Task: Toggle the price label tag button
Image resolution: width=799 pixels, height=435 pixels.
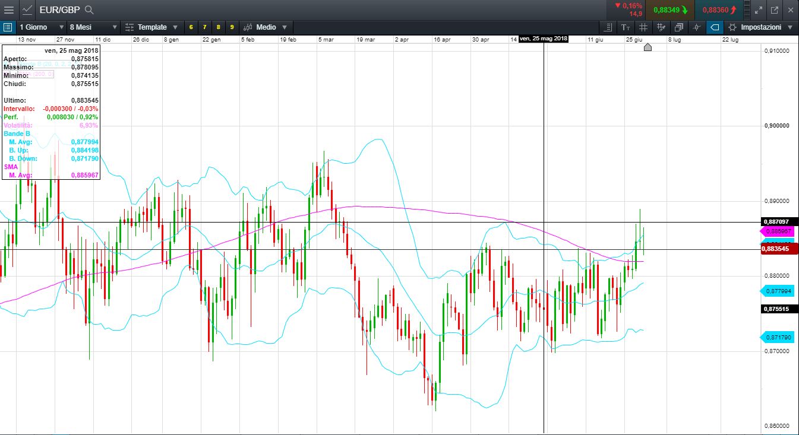Action: pos(715,27)
